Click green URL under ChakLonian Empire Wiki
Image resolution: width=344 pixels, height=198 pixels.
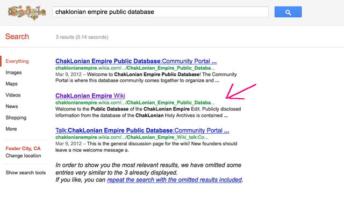click(x=135, y=102)
